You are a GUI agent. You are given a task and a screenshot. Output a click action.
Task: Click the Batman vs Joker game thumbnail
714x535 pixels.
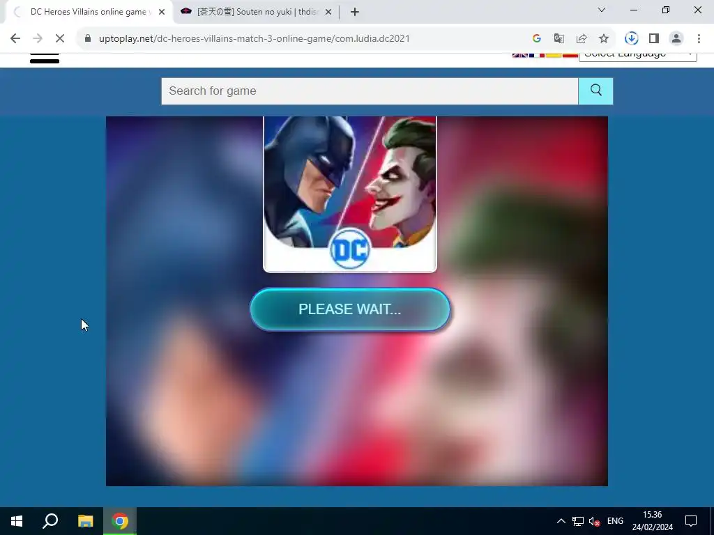350,194
